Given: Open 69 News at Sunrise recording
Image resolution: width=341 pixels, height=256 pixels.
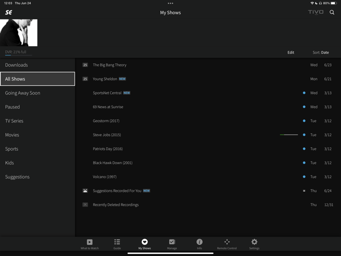Looking at the screenshot, I should 108,107.
